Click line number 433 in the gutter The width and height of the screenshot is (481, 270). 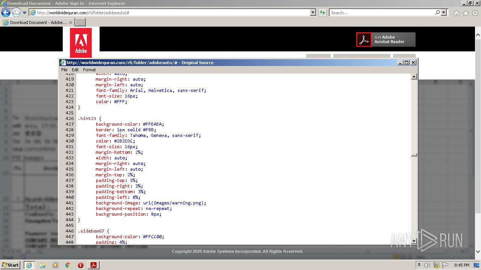[x=70, y=158]
